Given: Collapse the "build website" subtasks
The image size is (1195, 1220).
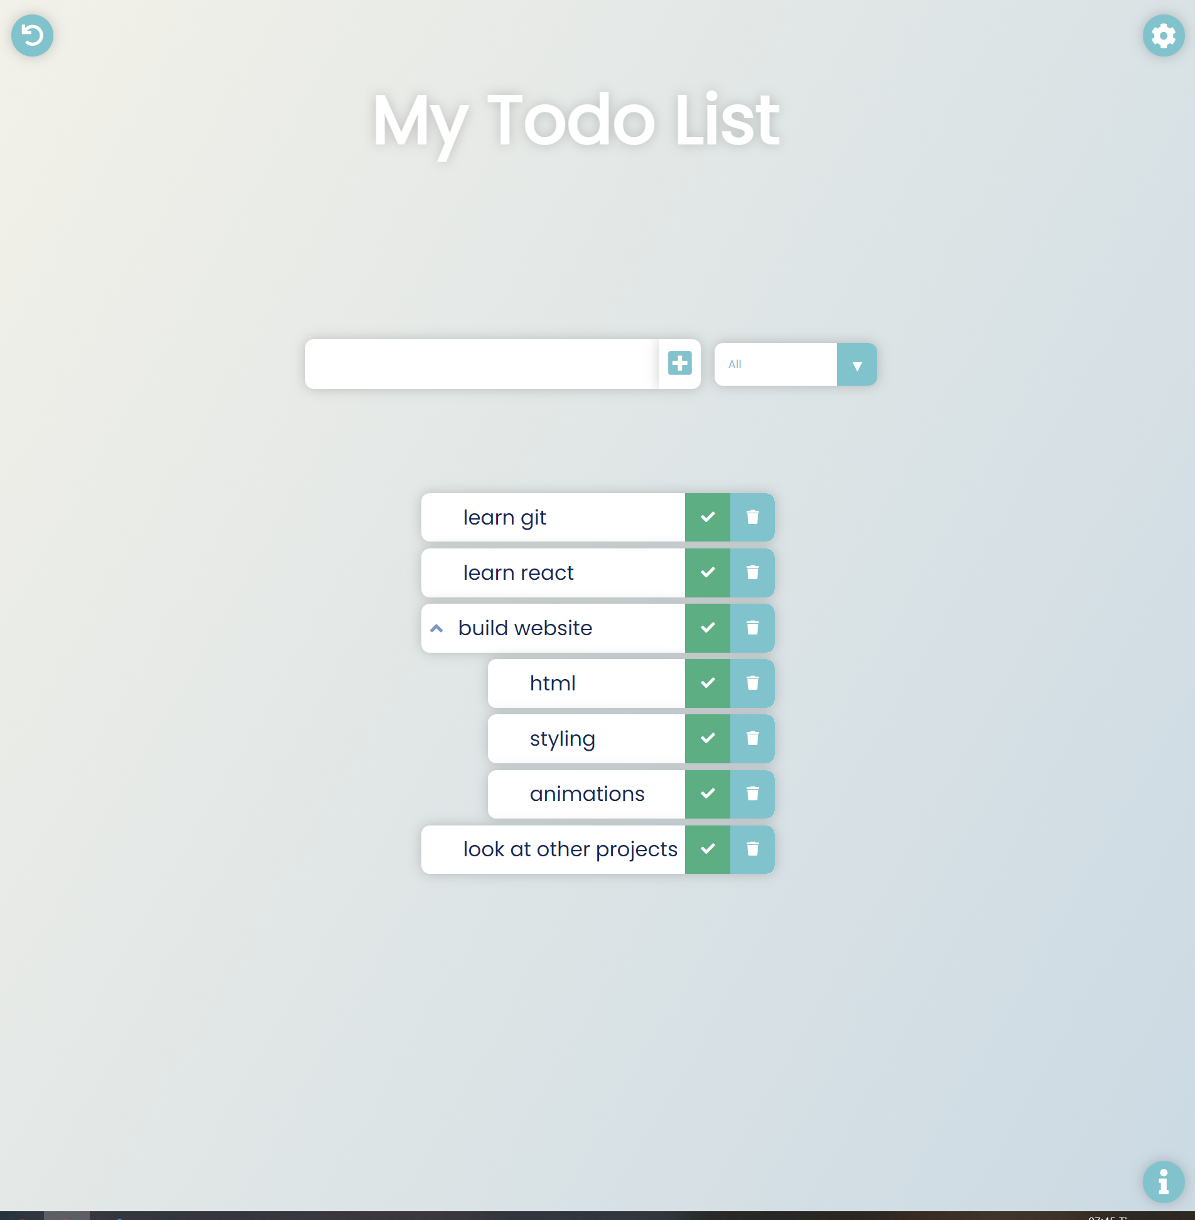Looking at the screenshot, I should [x=437, y=628].
